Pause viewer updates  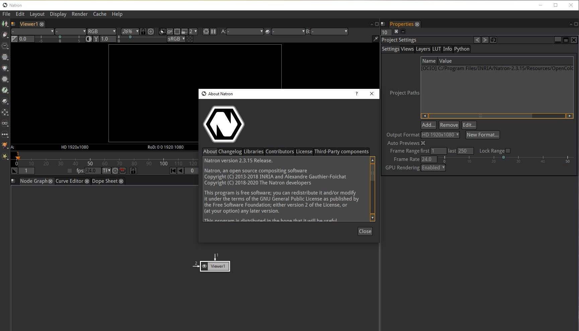[x=213, y=32]
